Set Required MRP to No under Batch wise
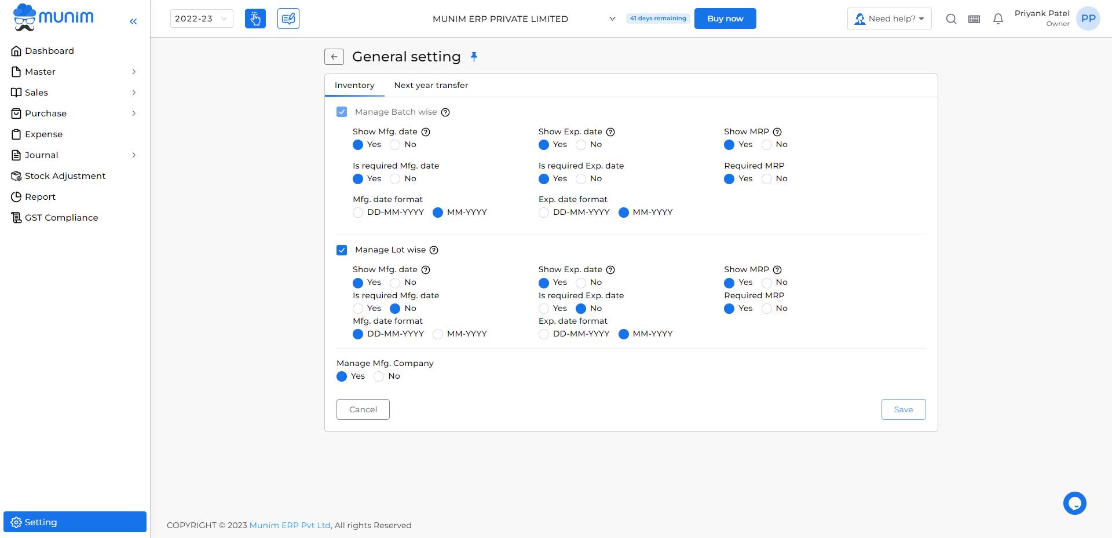 coord(766,179)
